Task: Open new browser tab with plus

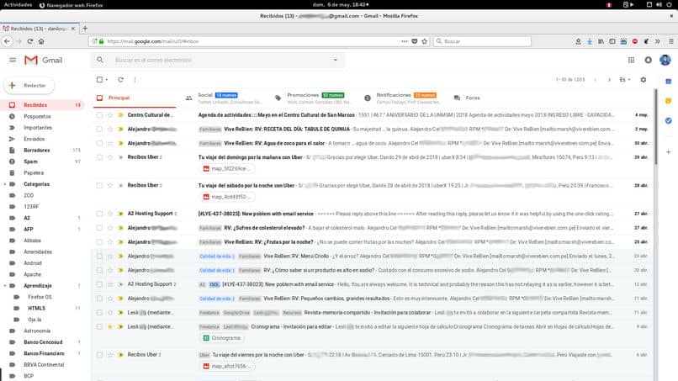Action: (85, 28)
